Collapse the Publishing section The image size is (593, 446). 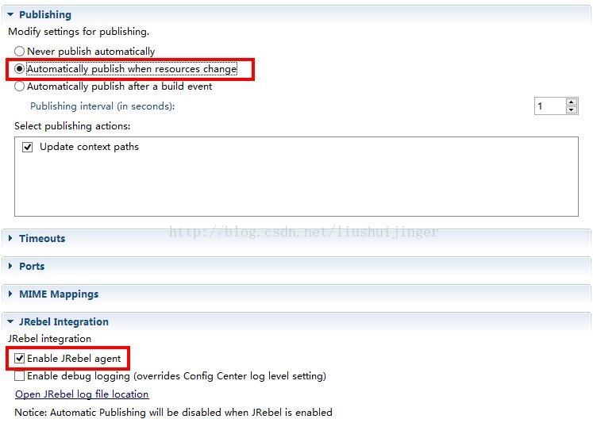click(x=10, y=14)
